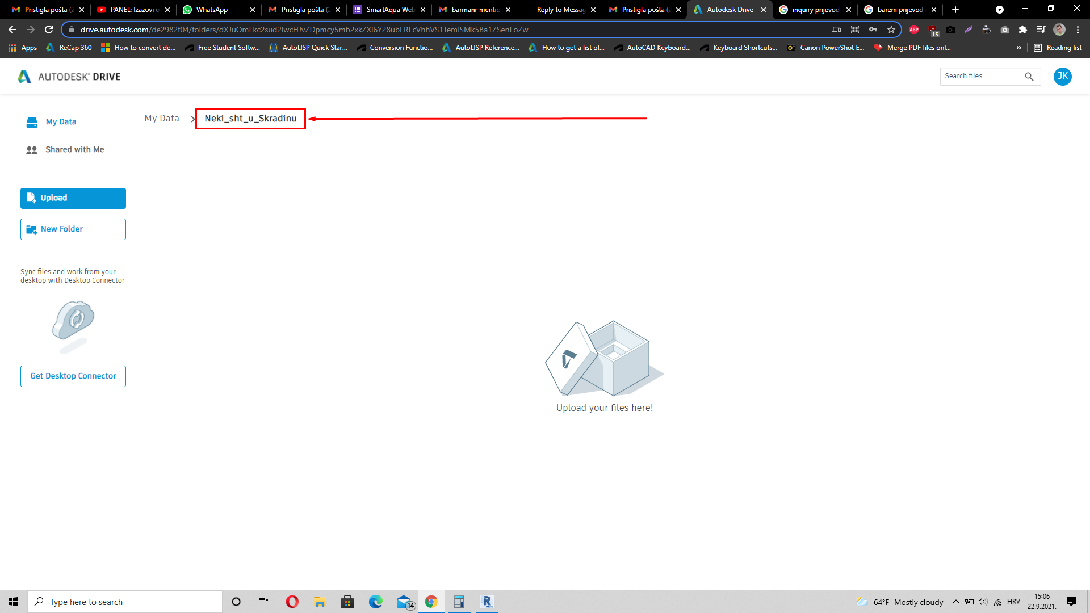Open Windows Start menu
The height and width of the screenshot is (613, 1090).
(14, 602)
